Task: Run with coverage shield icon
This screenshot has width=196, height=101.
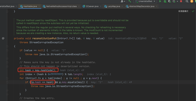Action: (169, 1)
